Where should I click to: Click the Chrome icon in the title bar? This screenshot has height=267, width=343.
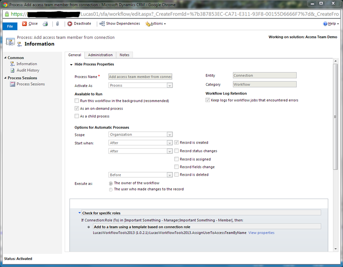[5, 5]
